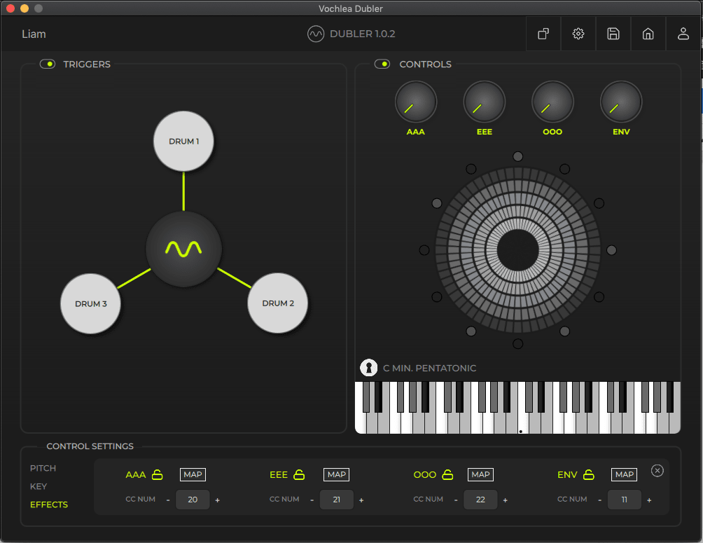Toggle the ENV lock icon

click(x=589, y=474)
